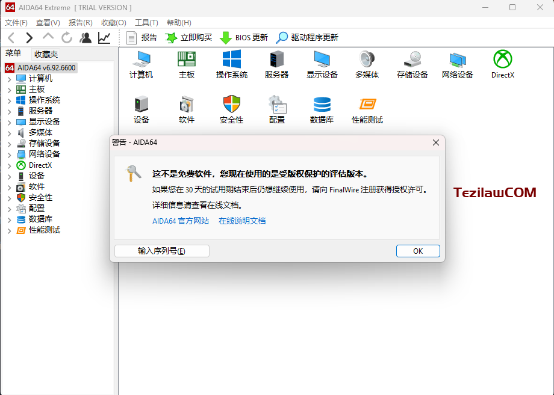The height and width of the screenshot is (395, 554).
Task: Open the 帮助(H) menu
Action: pos(179,23)
